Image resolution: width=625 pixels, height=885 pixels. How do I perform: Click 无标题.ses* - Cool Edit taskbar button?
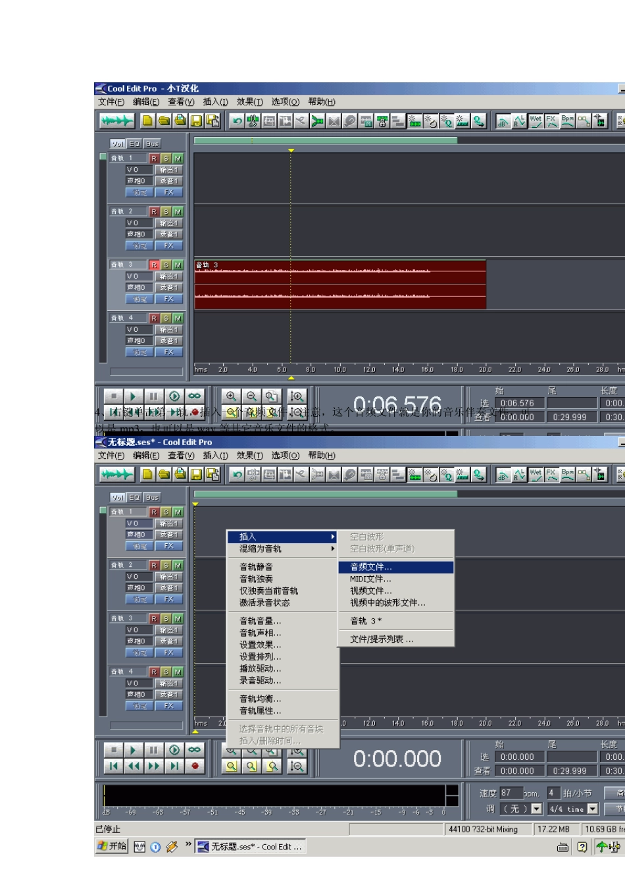251,847
